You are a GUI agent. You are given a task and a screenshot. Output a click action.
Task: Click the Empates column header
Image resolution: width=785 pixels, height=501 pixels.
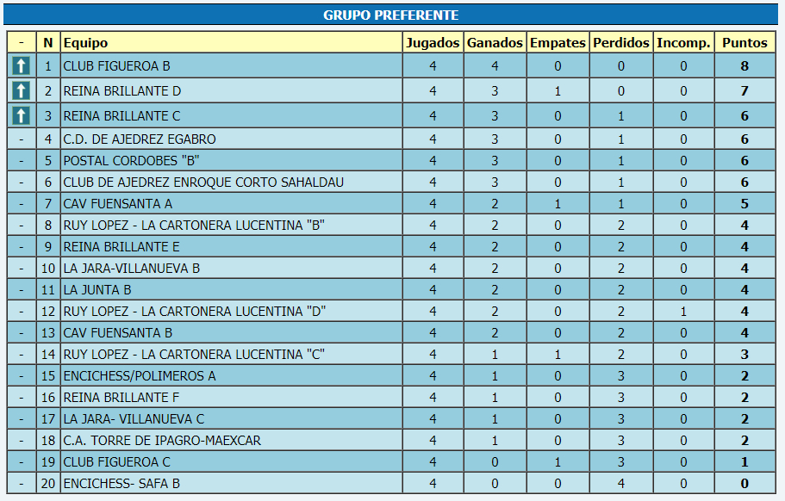[x=558, y=43]
